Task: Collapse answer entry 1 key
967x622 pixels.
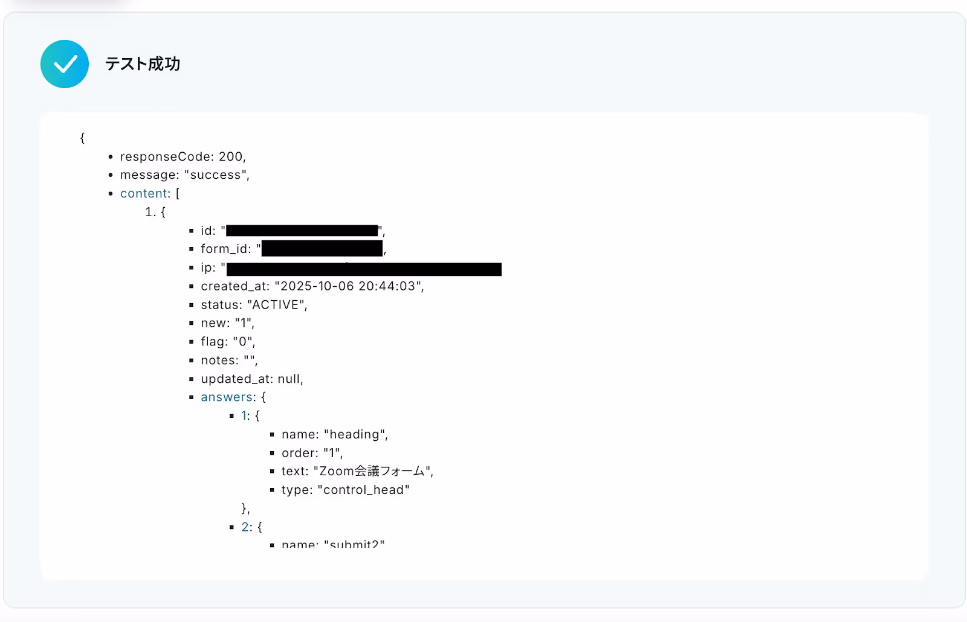Action: 244,415
